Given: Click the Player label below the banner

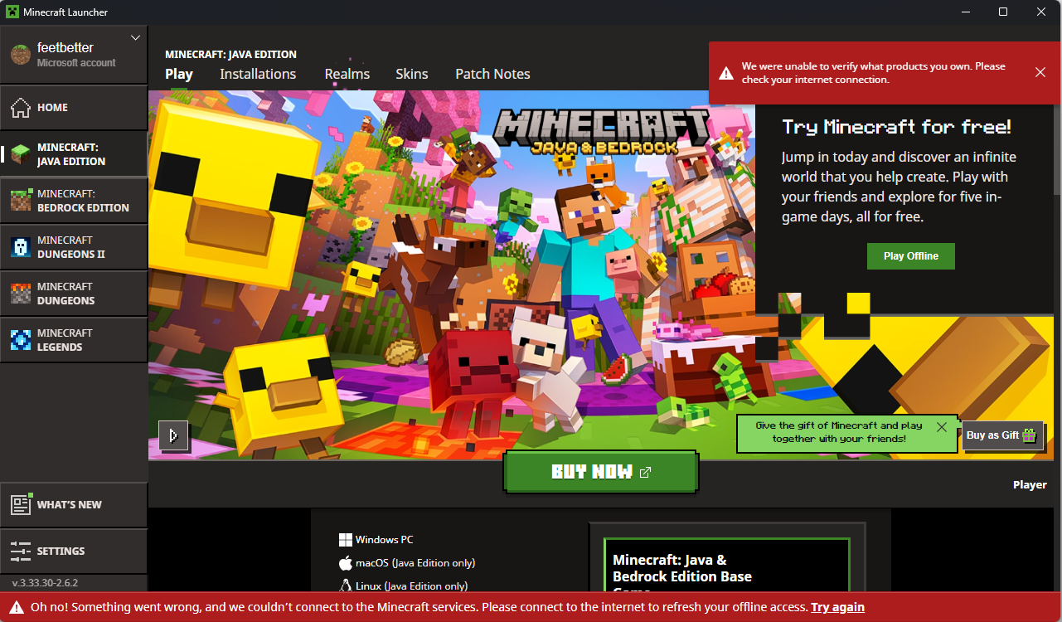Looking at the screenshot, I should pyautogui.click(x=1030, y=485).
